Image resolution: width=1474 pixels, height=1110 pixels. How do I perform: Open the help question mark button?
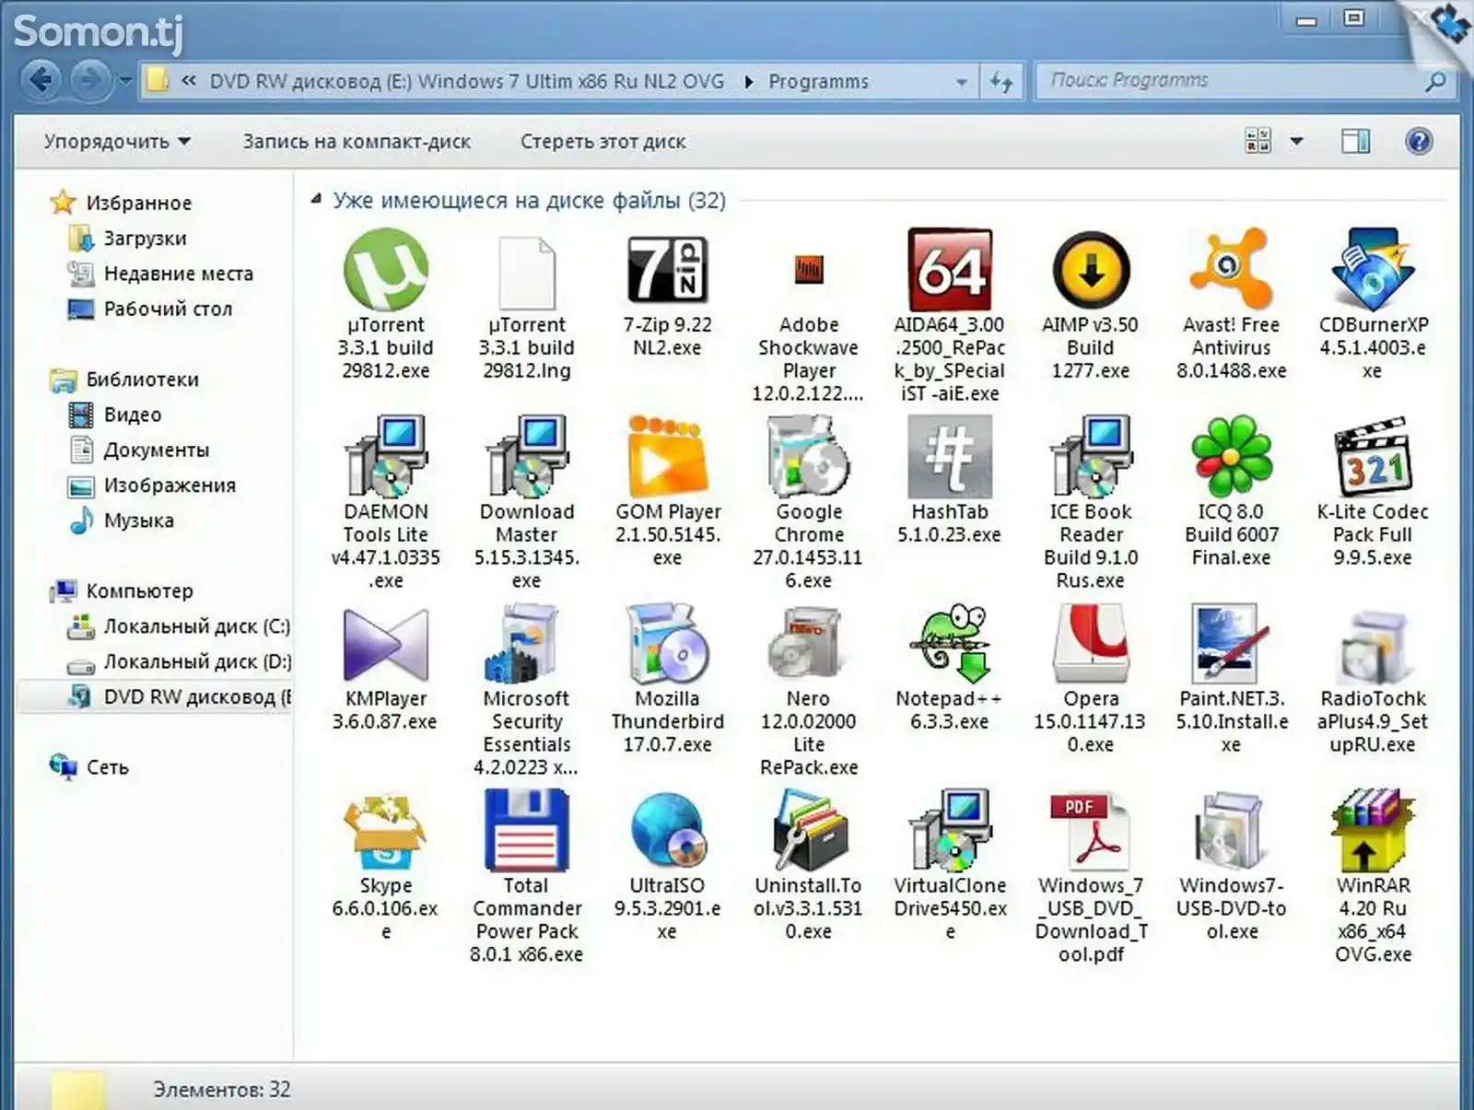pyautogui.click(x=1419, y=141)
